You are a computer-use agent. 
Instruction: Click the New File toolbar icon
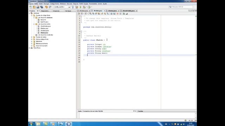[31, 7]
